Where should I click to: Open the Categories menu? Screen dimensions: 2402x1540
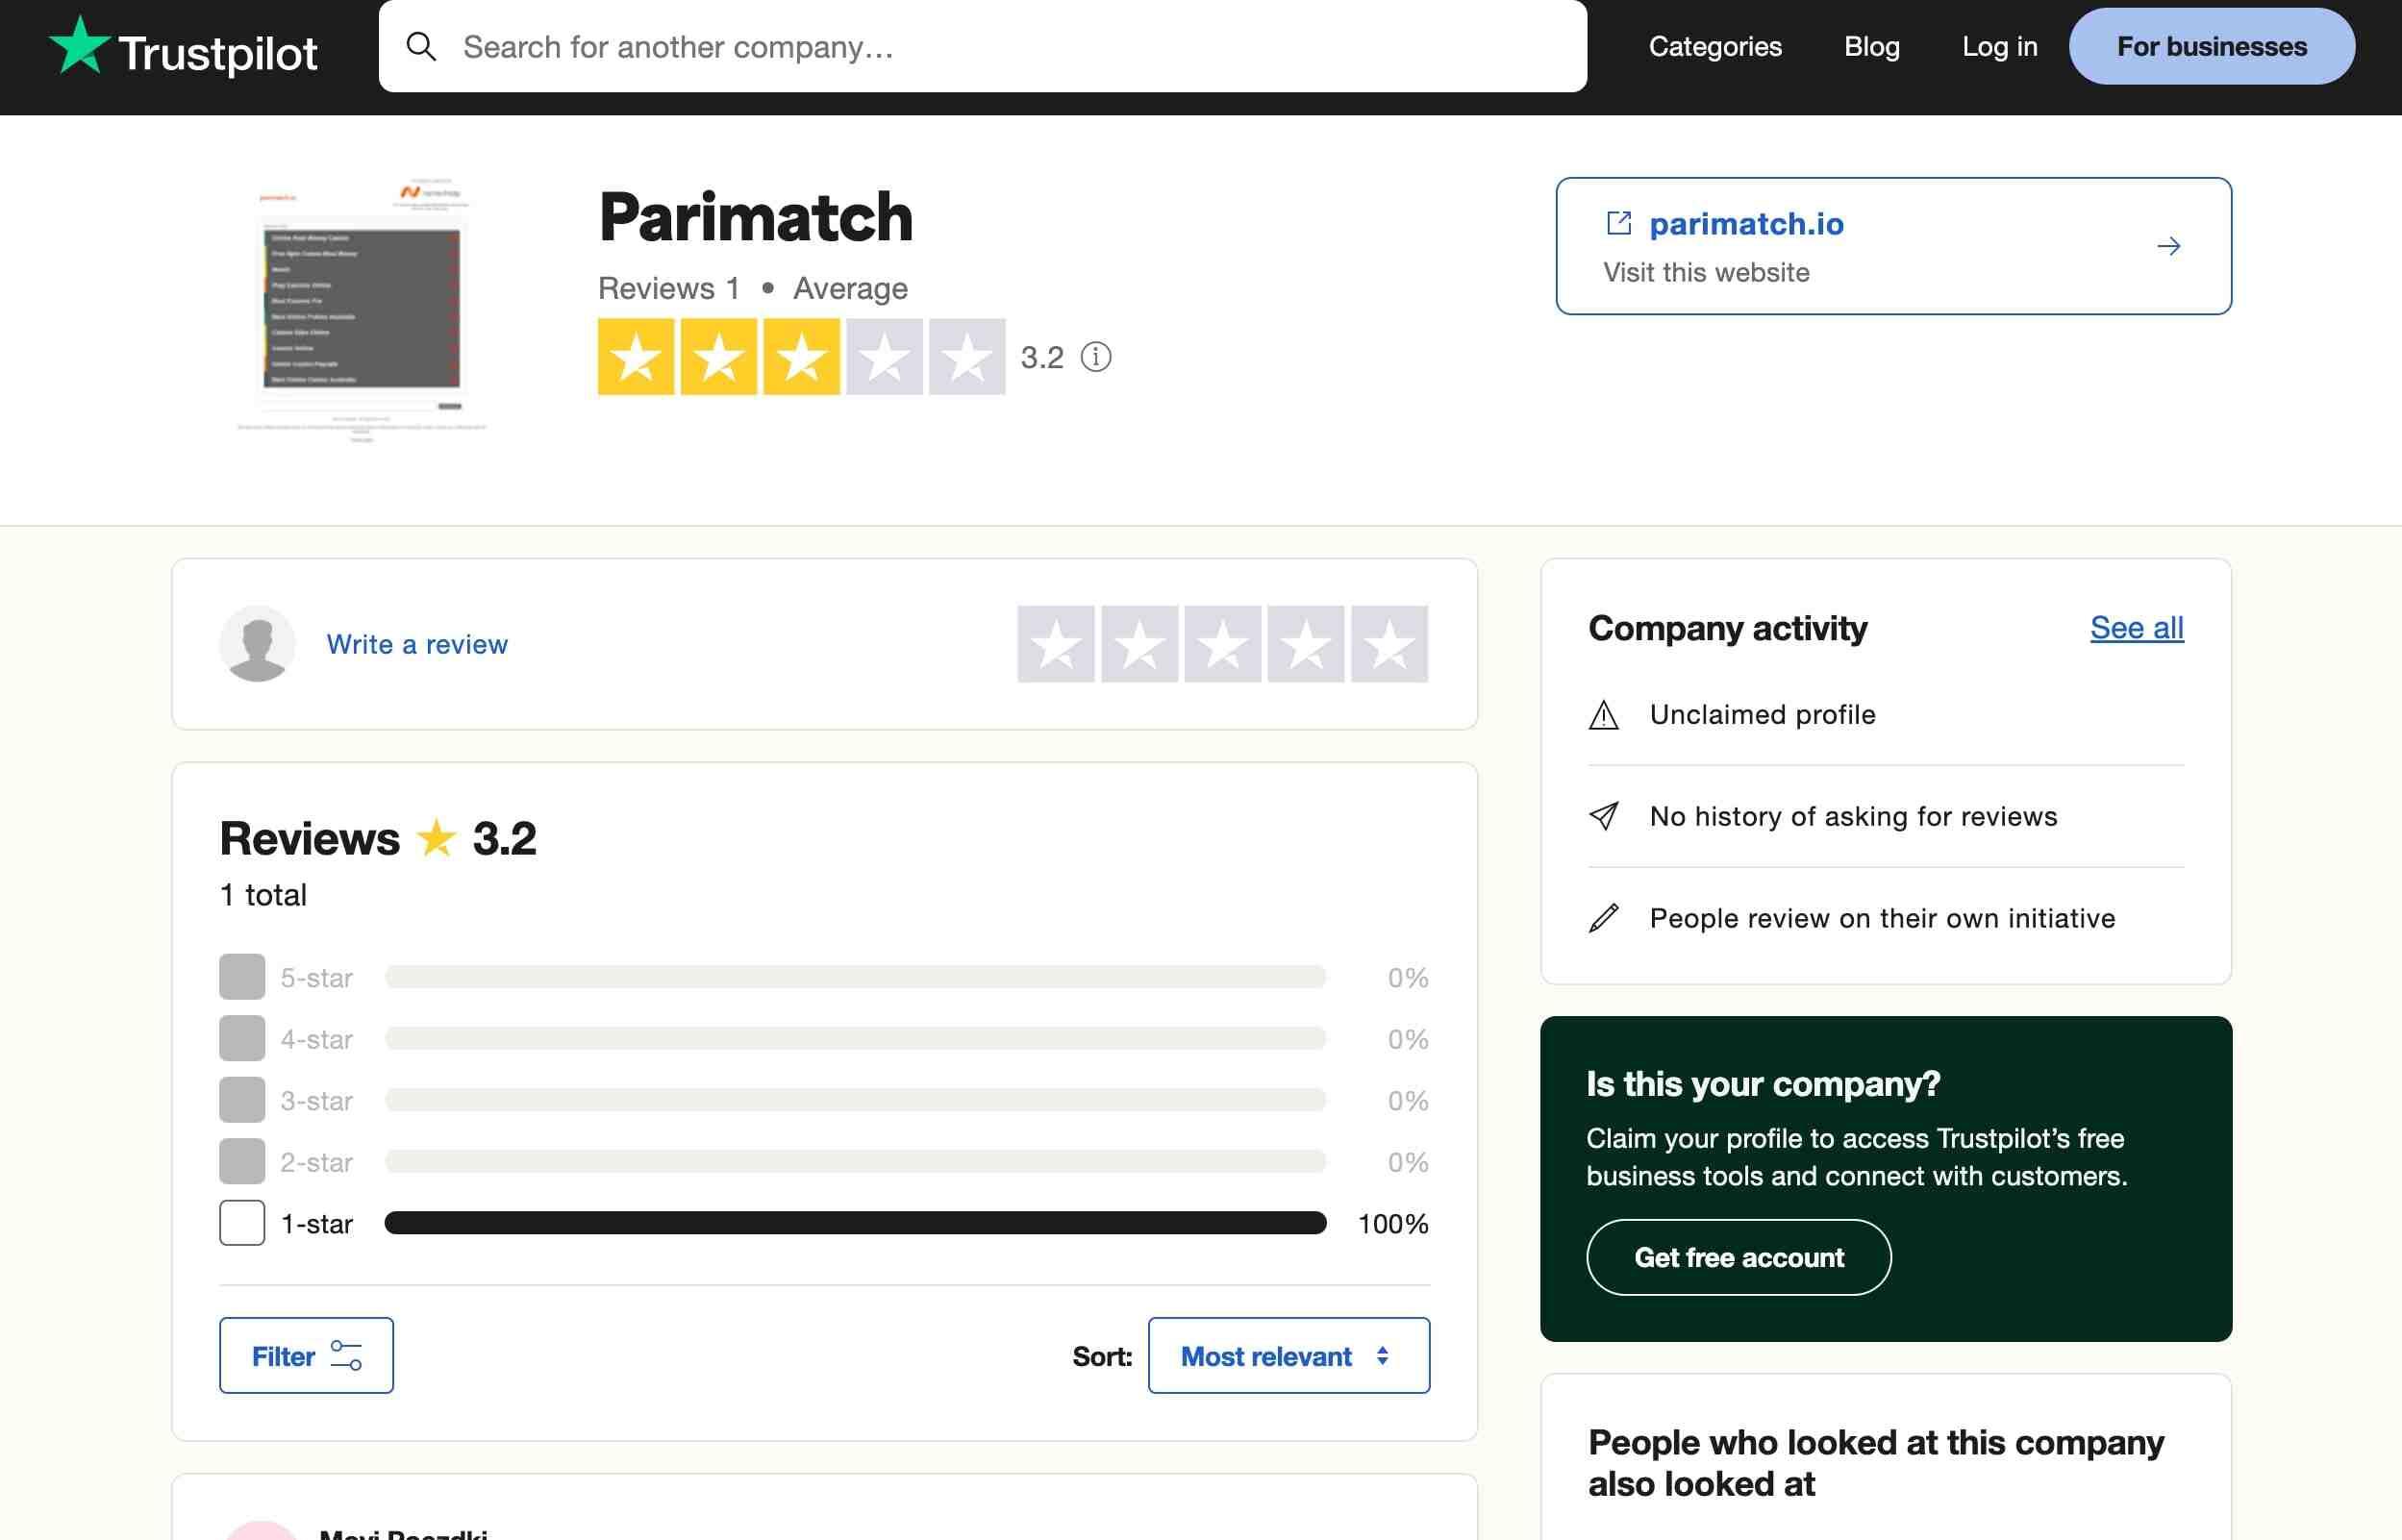1715,46
